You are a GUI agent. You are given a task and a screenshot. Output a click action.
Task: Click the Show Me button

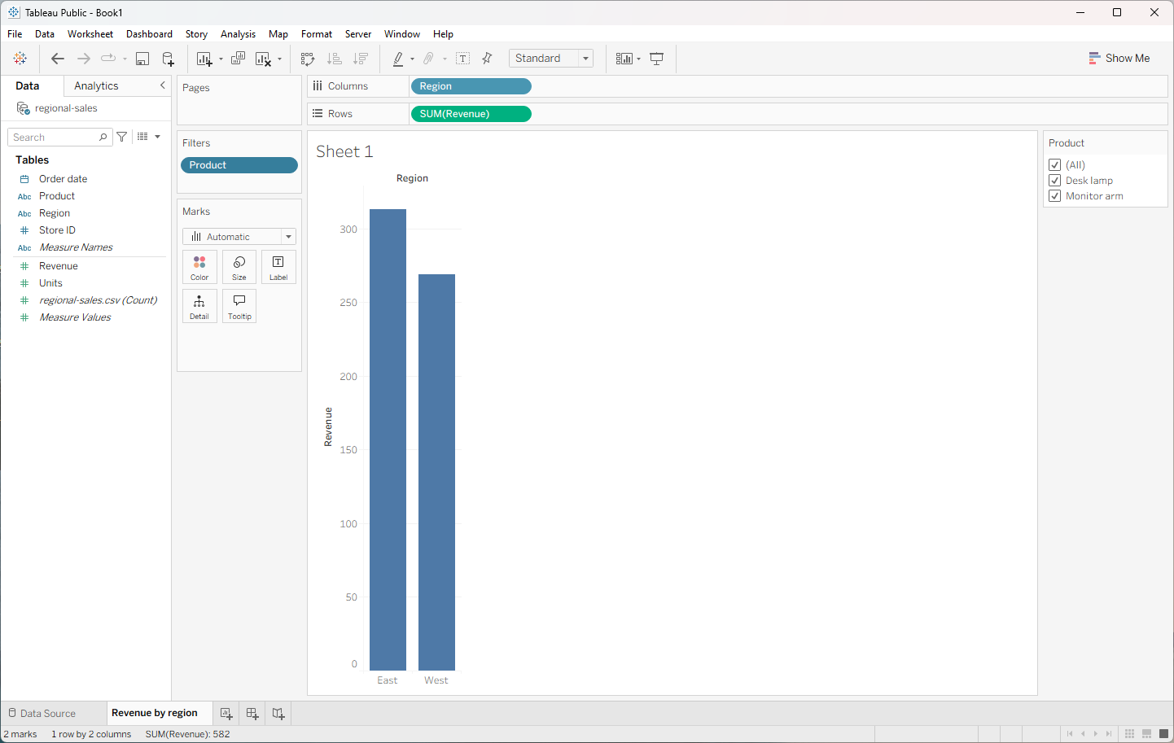coord(1119,59)
